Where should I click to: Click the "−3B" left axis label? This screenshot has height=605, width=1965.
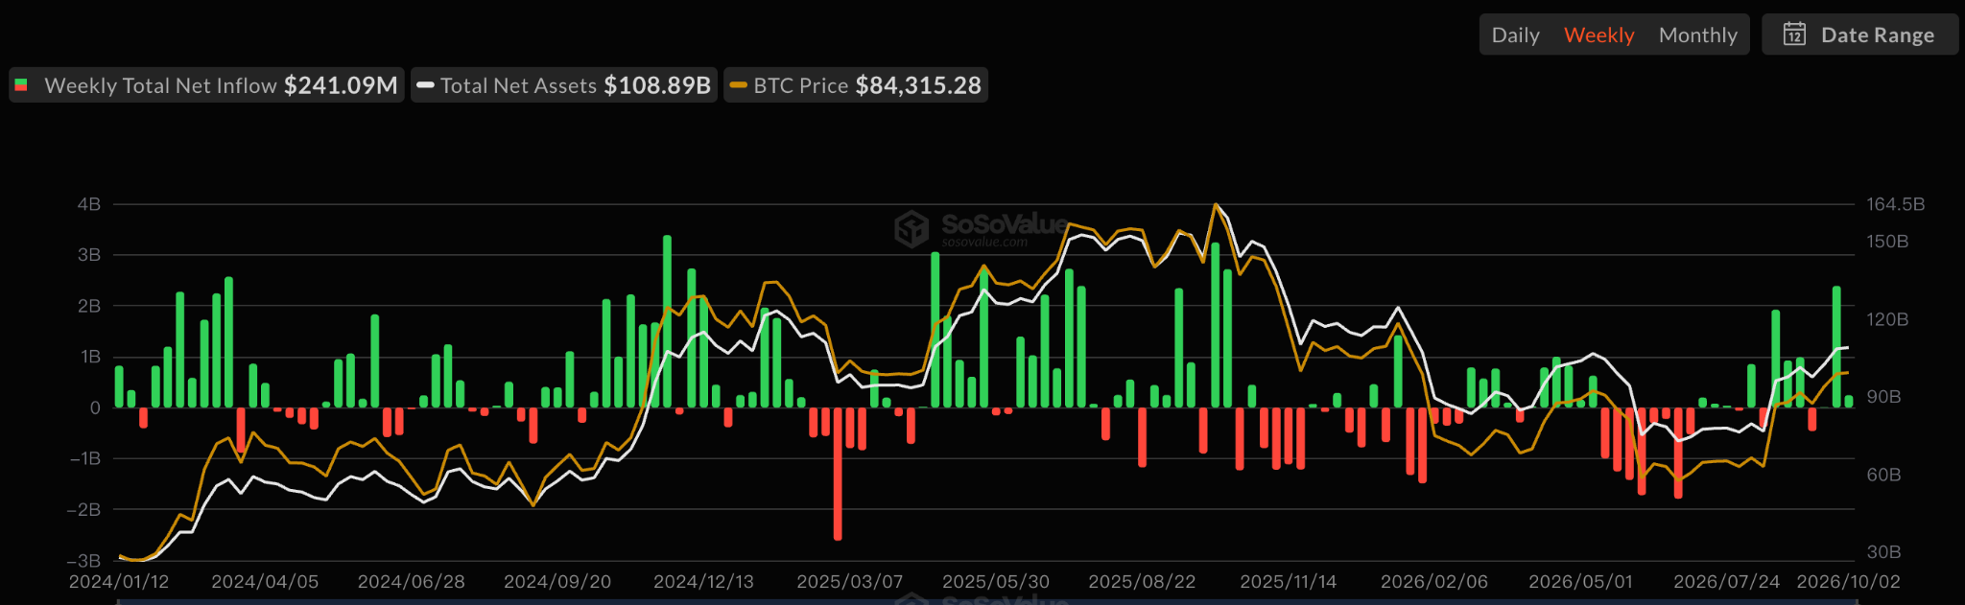point(83,561)
